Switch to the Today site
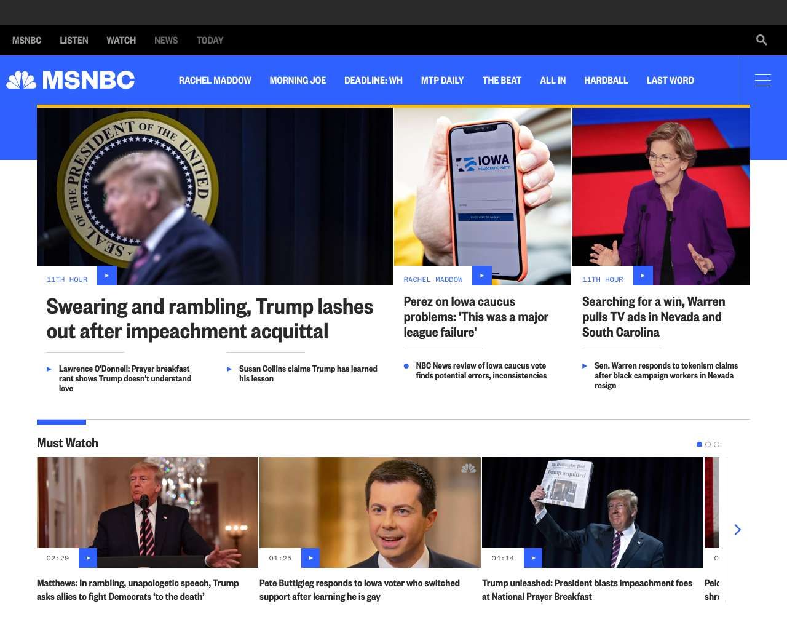Viewport: 787px width, 630px height. [210, 41]
